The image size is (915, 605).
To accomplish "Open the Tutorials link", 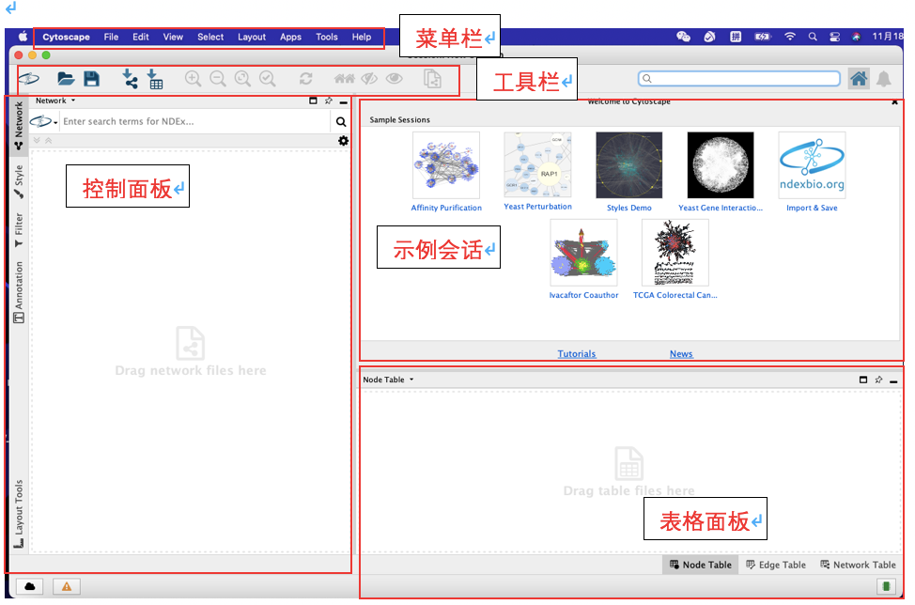I will [577, 353].
